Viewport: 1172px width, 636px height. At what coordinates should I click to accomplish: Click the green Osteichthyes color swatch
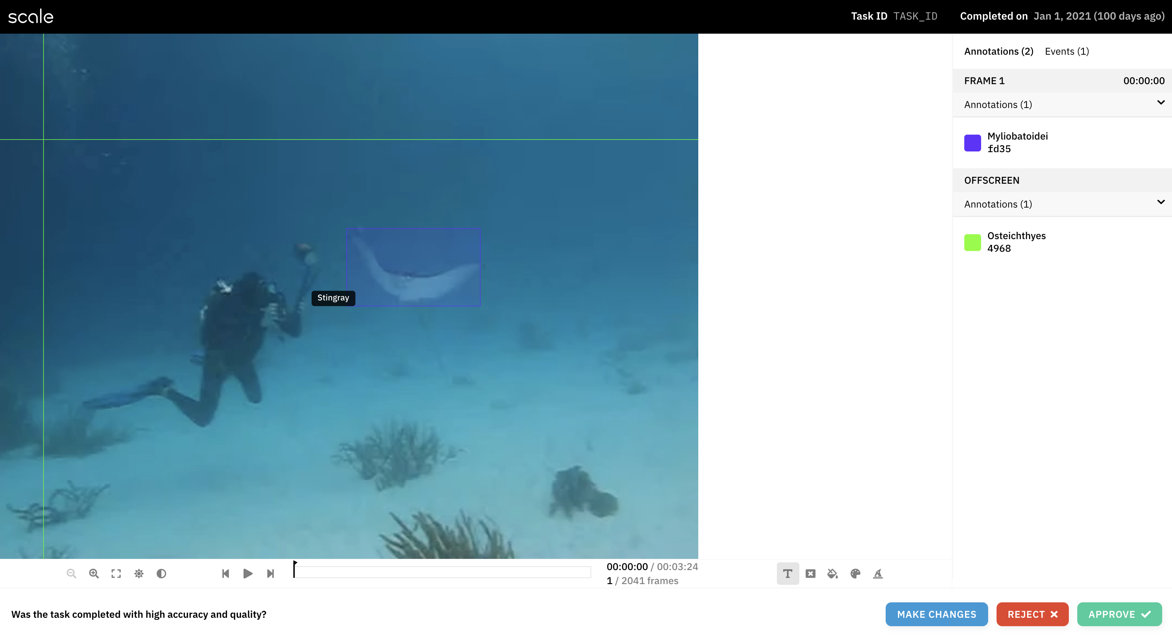click(972, 242)
